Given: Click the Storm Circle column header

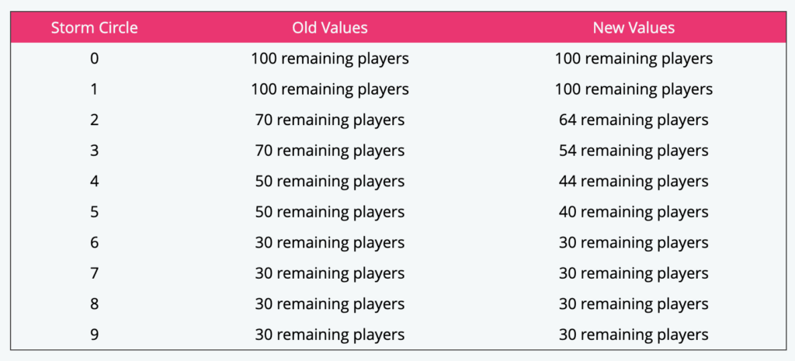Looking at the screenshot, I should tap(94, 28).
